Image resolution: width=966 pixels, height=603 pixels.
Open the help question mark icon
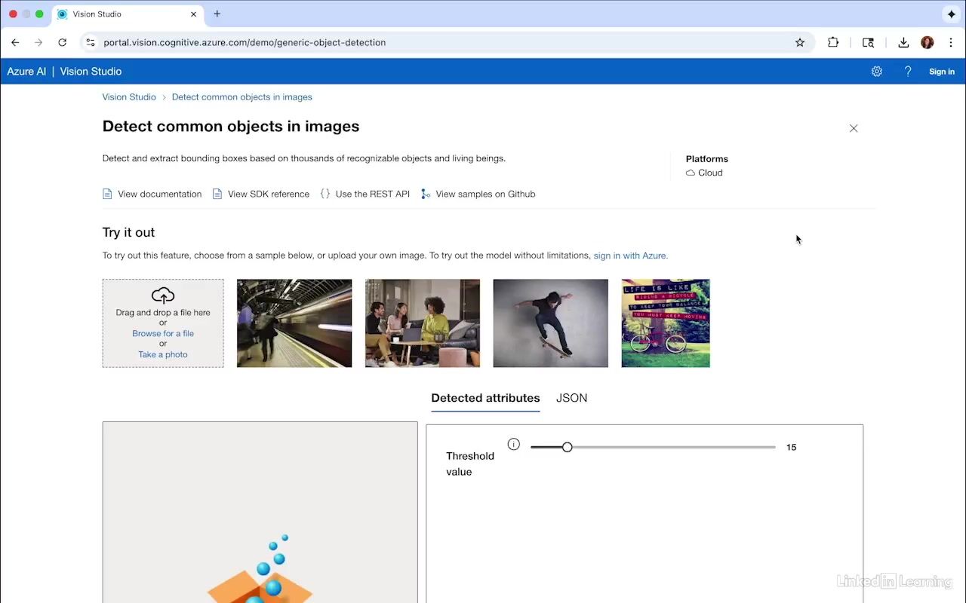click(908, 71)
